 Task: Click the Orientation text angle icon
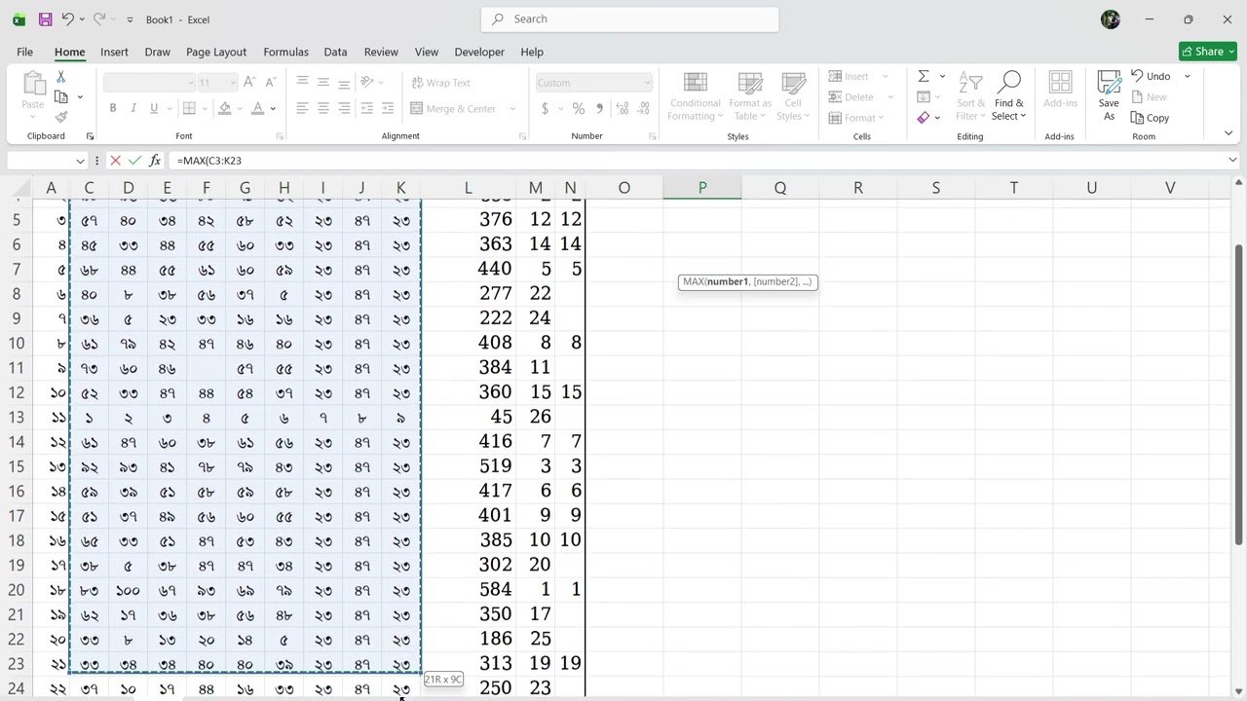[x=367, y=82]
